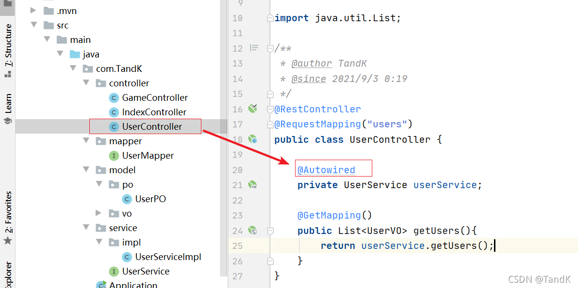Click the getUsers method name on line 24
The image size is (578, 288).
coord(437,231)
